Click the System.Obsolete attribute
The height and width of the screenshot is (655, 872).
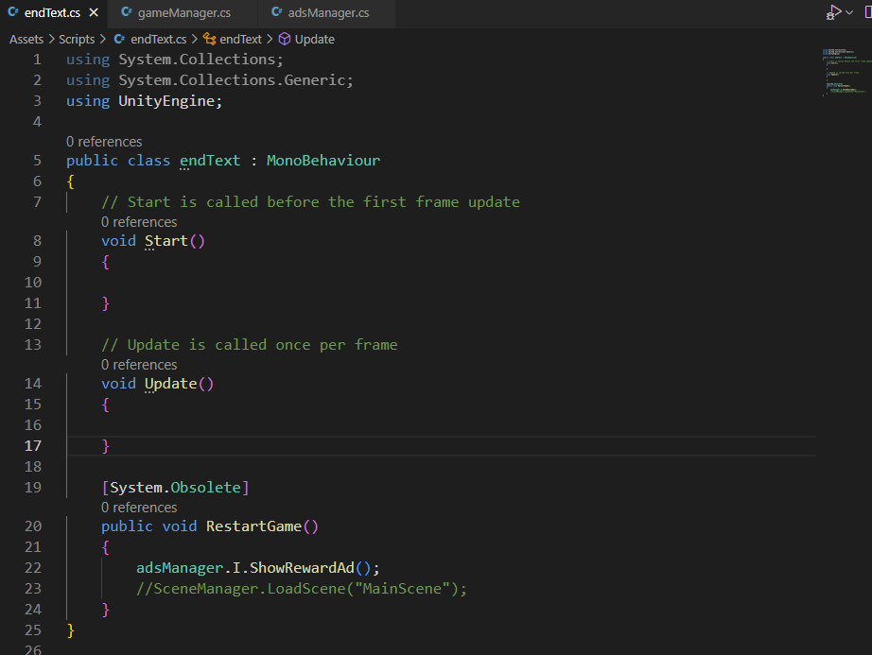175,488
